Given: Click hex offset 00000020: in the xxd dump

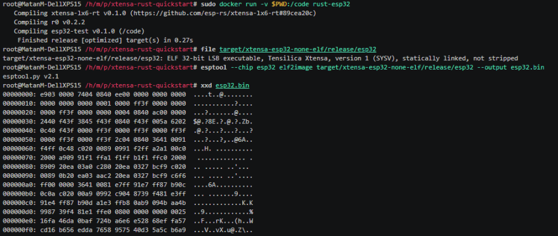Looking at the screenshot, I should pyautogui.click(x=19, y=113).
